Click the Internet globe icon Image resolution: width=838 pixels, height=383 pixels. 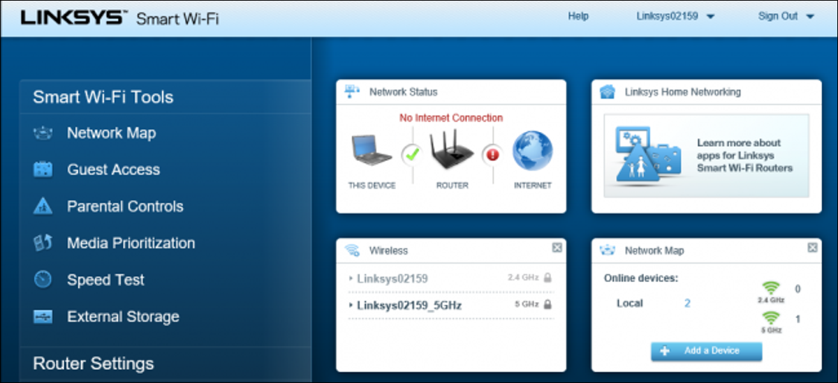(x=533, y=151)
